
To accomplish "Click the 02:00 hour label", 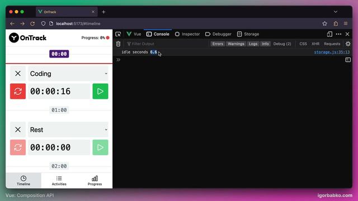I will (59, 166).
